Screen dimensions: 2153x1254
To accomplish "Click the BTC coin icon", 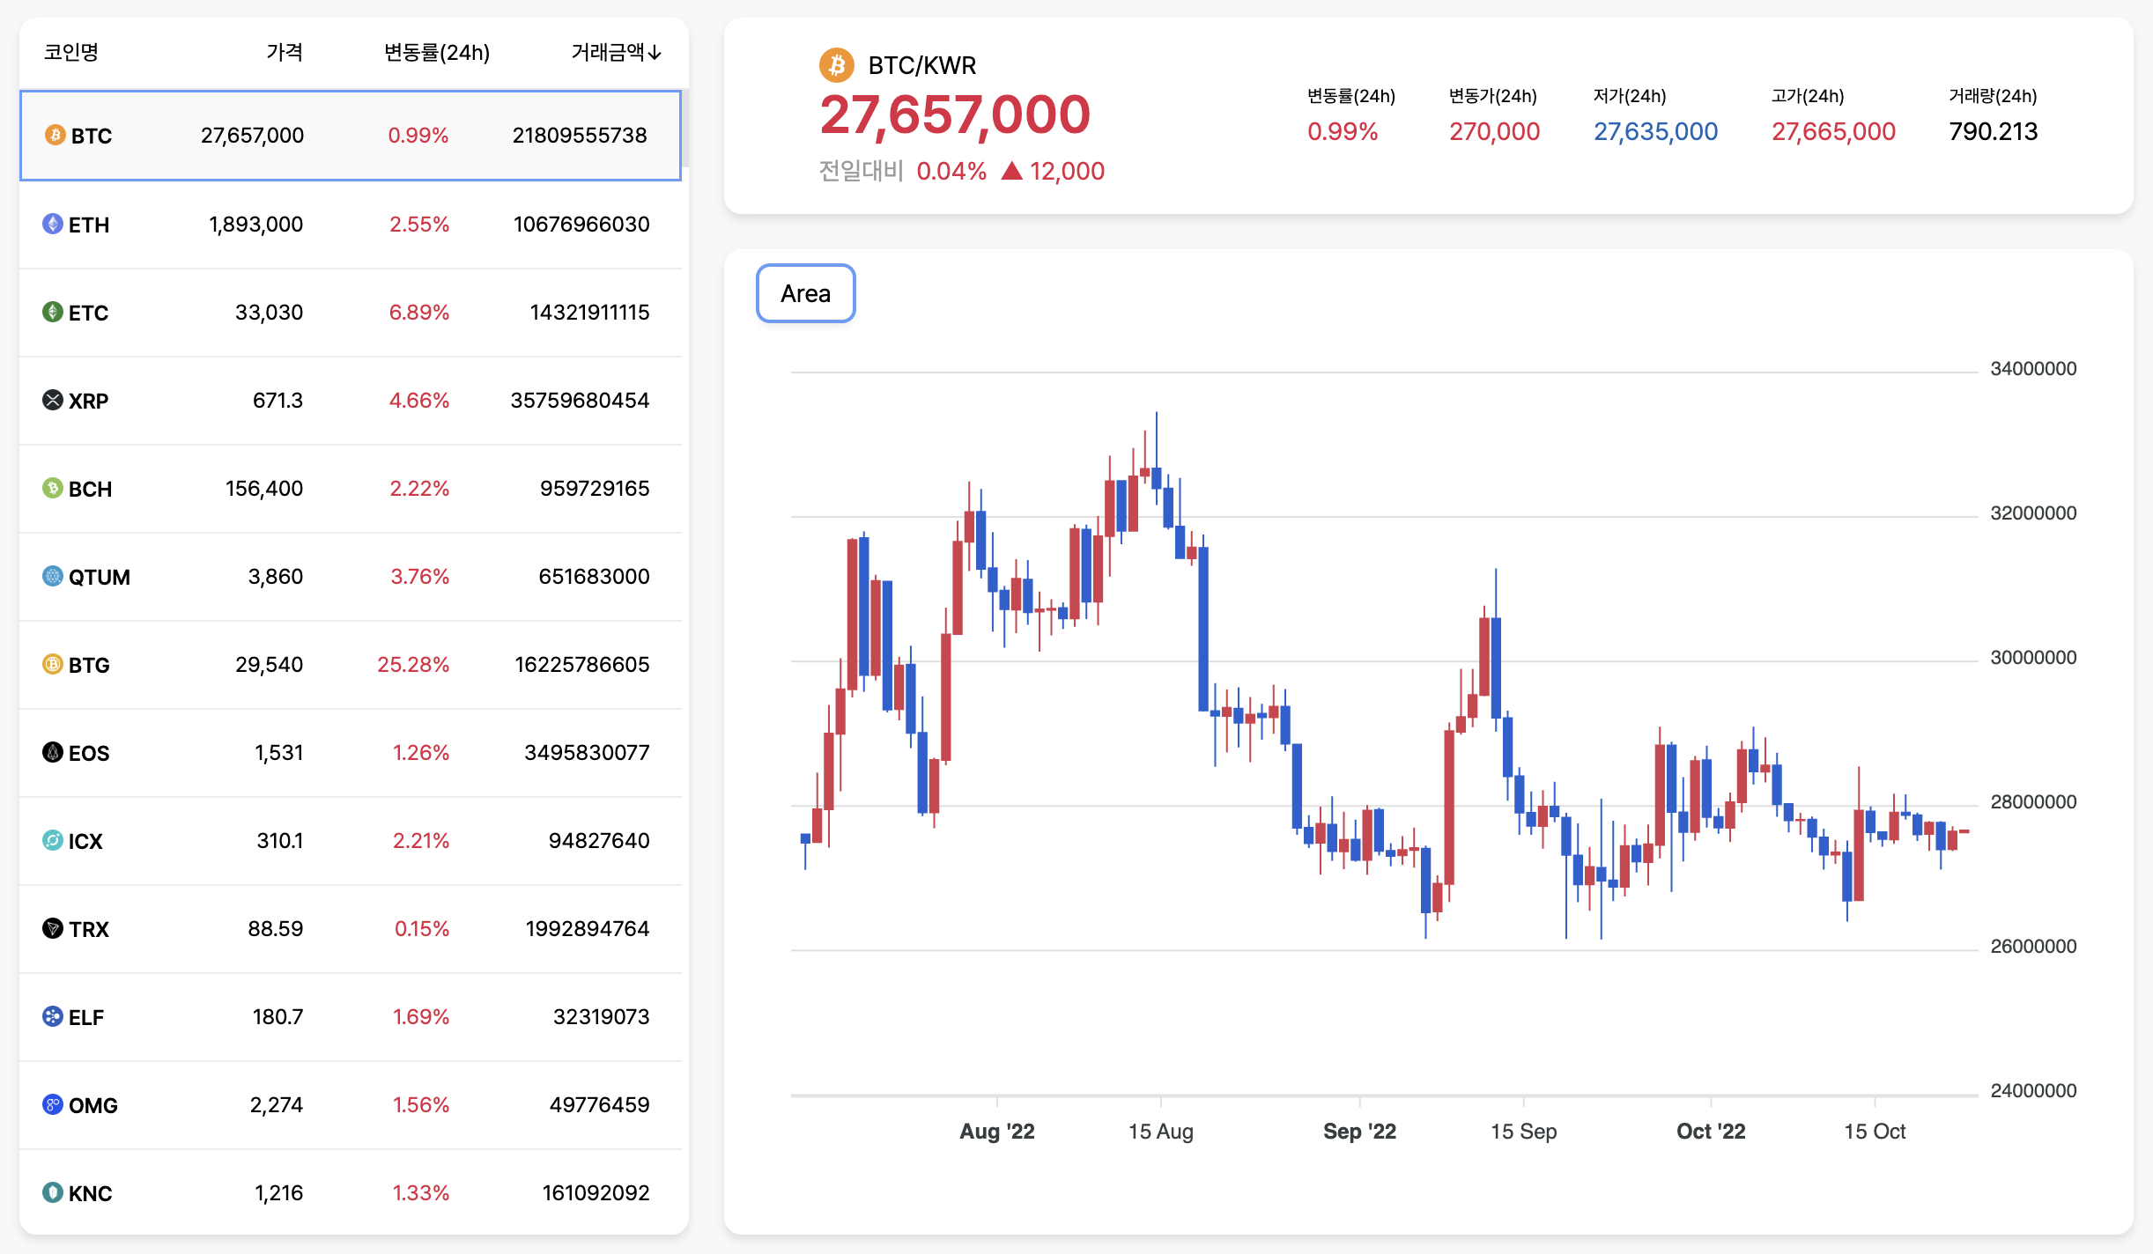I will [x=54, y=136].
